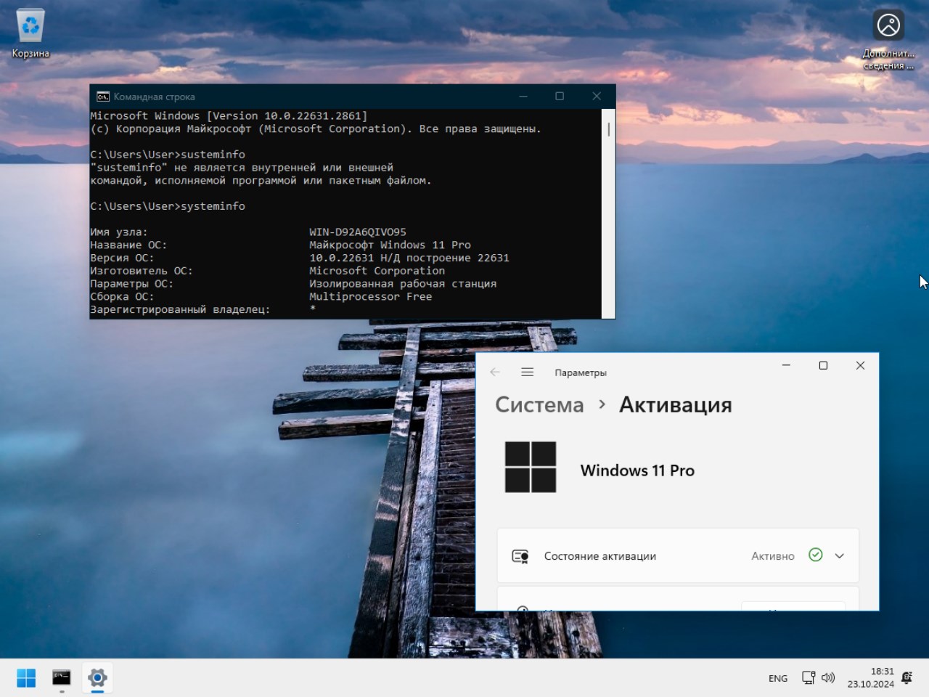This screenshot has height=697, width=929.
Task: Click the Command Prompt title bar icon
Action: (103, 97)
